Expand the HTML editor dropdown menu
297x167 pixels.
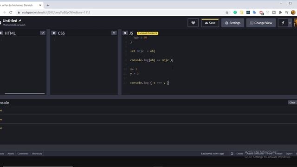pyautogui.click(x=43, y=33)
